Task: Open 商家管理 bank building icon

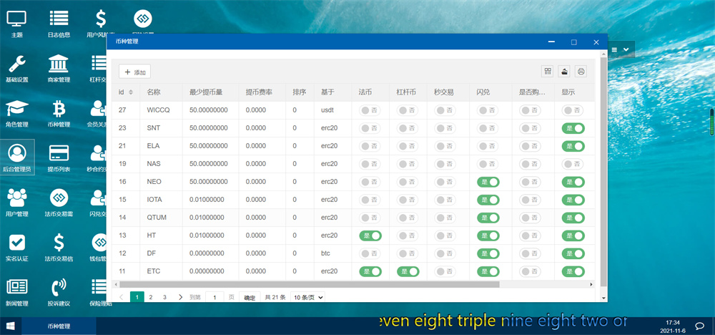Action: pyautogui.click(x=59, y=69)
